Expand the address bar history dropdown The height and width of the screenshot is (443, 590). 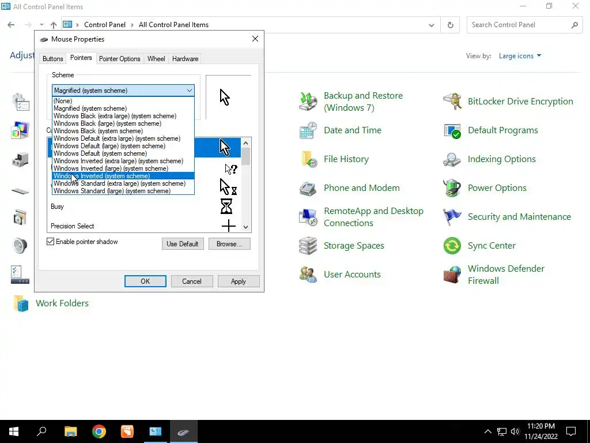pos(432,25)
